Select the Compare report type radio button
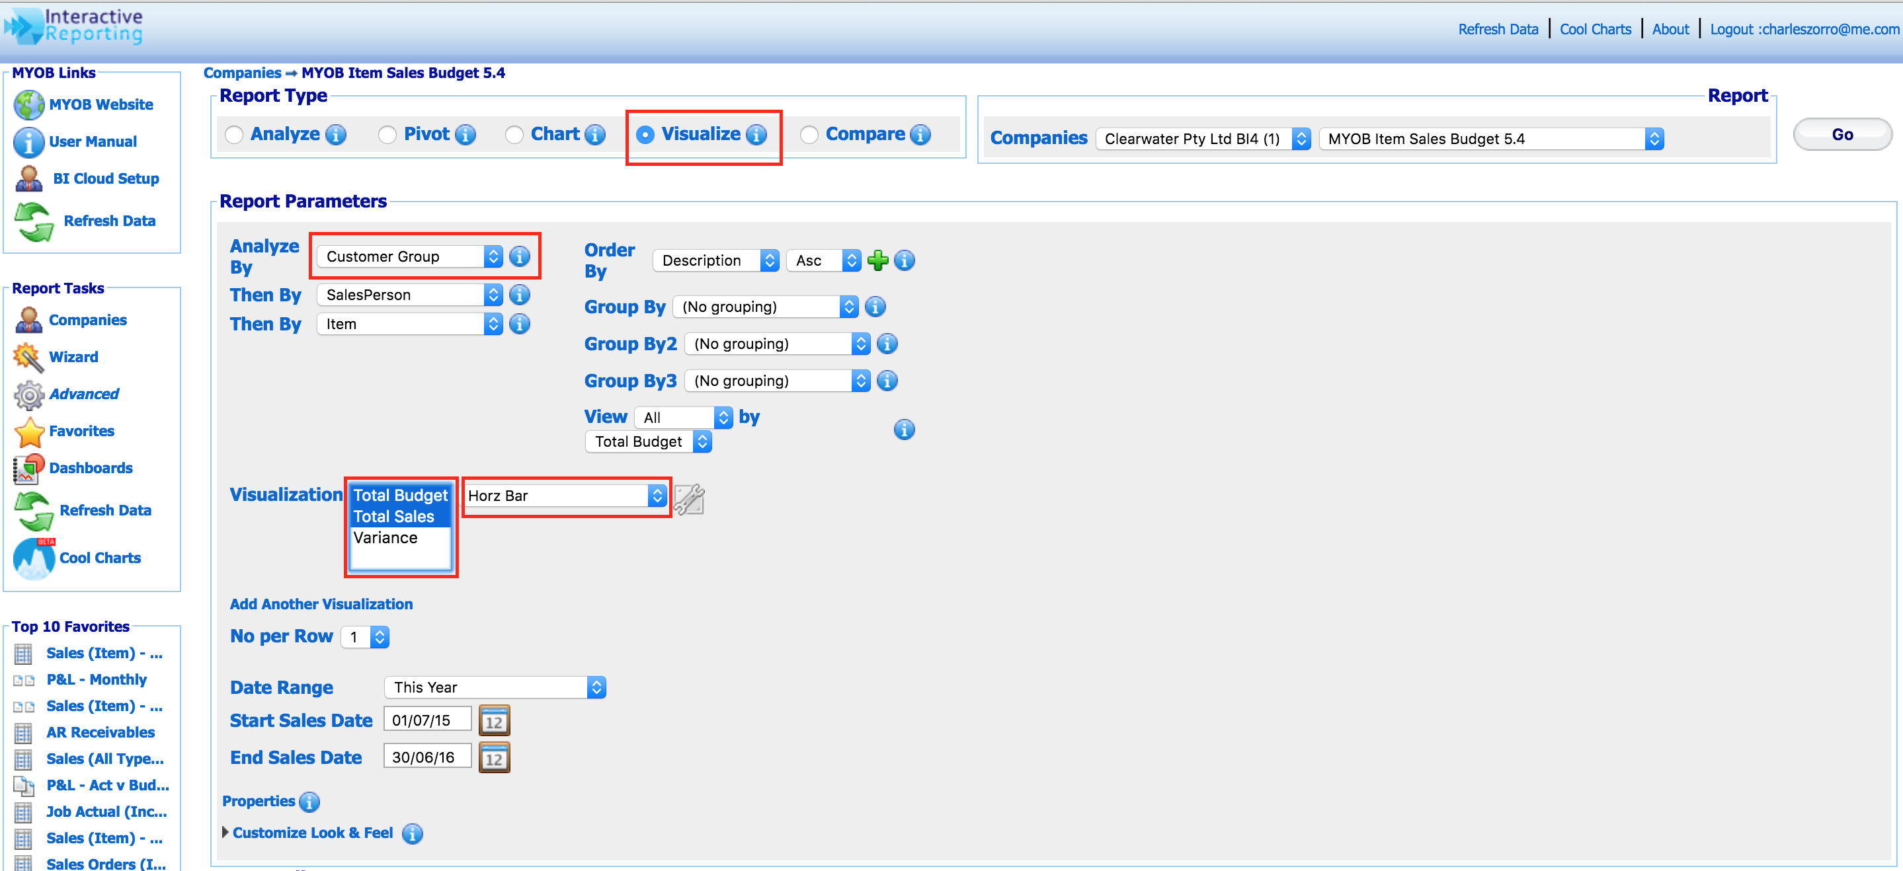The image size is (1903, 871). click(809, 134)
